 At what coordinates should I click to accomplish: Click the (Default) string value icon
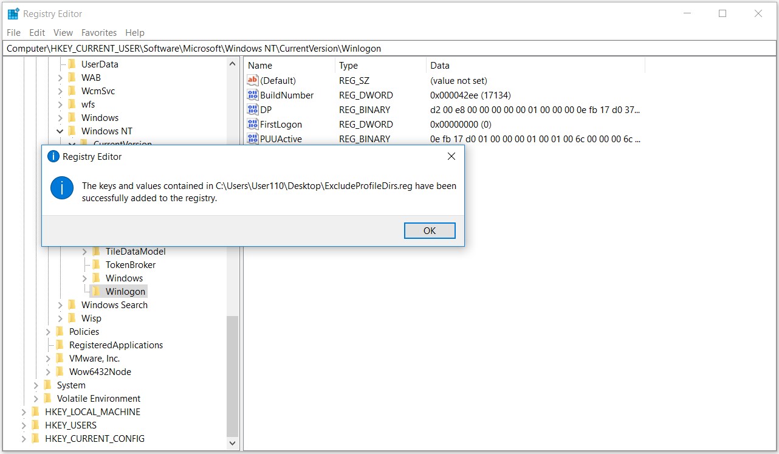coord(253,80)
